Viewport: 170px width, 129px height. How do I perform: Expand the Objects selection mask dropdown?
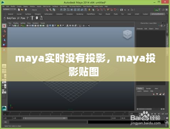click(36, 10)
